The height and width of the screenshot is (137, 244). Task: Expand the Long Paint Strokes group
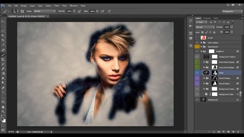(204, 67)
